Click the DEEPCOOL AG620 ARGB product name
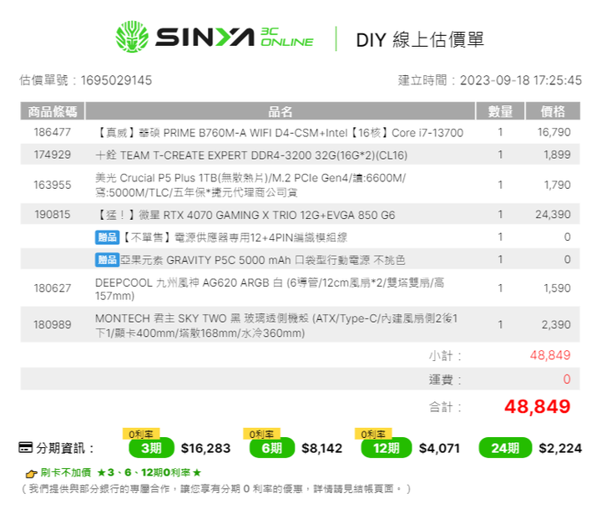Image resolution: width=601 pixels, height=514 pixels. coord(270,289)
